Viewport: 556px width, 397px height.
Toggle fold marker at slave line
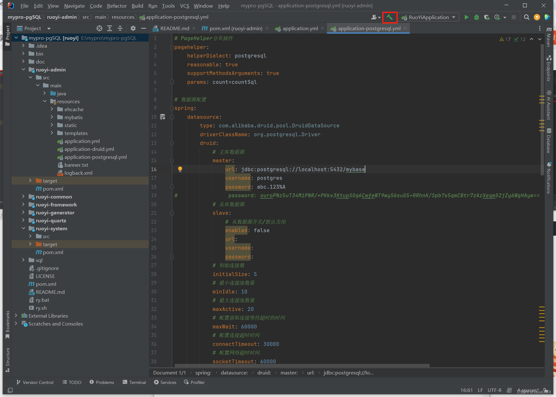click(172, 213)
